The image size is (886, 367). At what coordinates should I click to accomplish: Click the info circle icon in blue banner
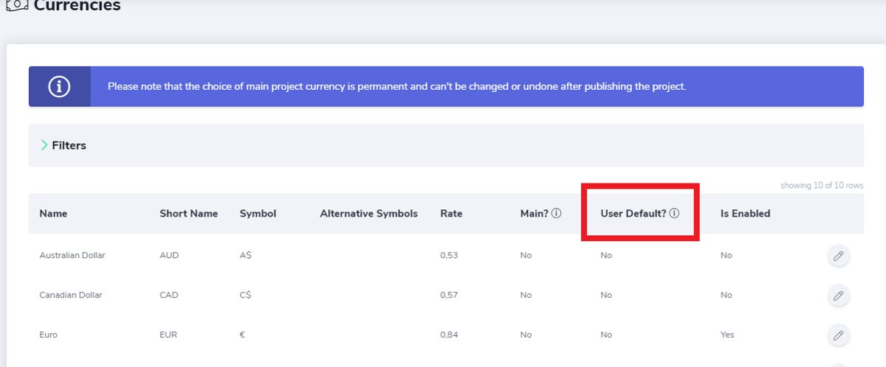coord(59,86)
